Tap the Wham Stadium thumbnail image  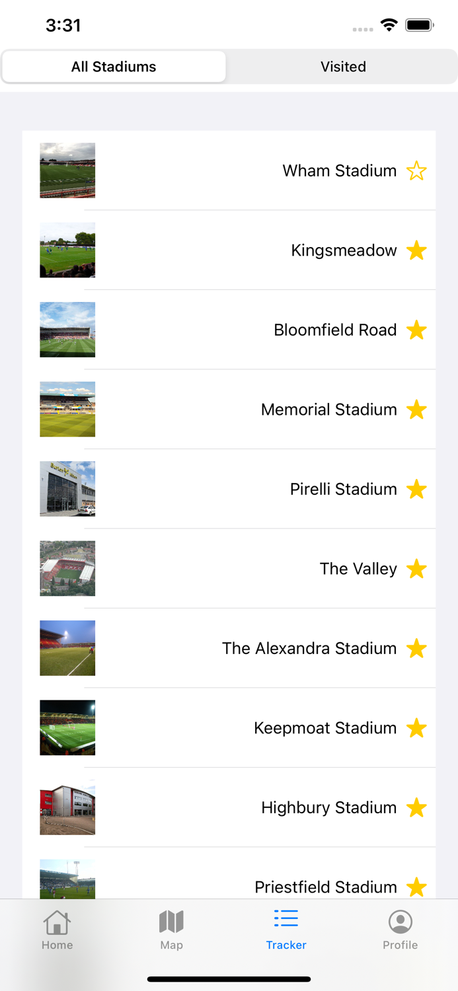[67, 170]
